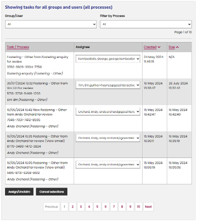Click the Next pagination link
197x221 pixels.
coord(148,207)
